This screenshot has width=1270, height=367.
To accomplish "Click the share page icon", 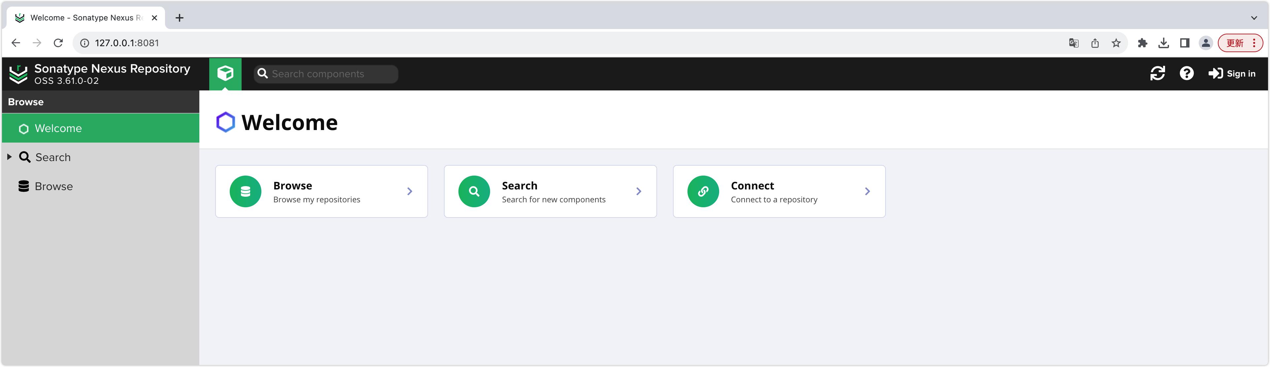I will coord(1094,43).
